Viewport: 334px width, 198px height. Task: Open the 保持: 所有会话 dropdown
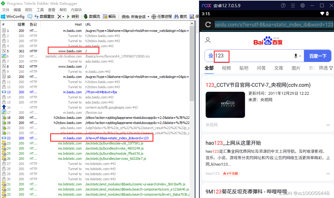point(135,17)
